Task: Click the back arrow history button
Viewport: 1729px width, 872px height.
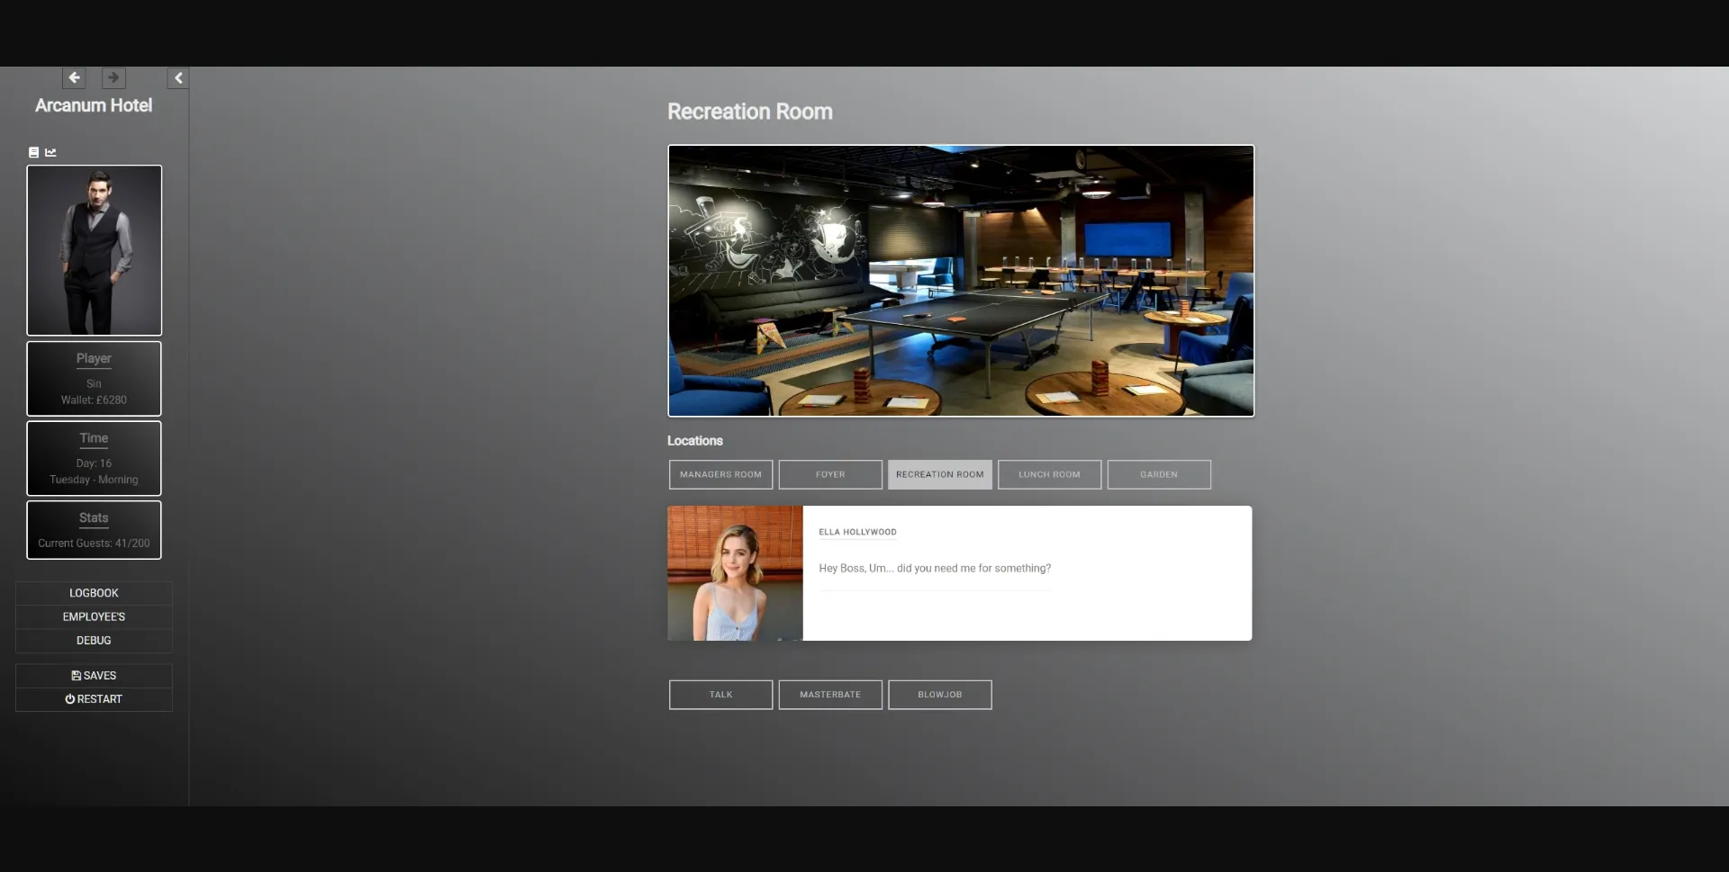Action: point(74,78)
